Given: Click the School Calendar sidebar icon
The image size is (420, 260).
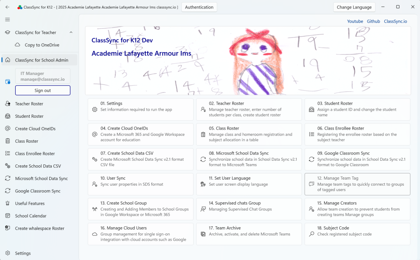Looking at the screenshot, I should click(8, 216).
